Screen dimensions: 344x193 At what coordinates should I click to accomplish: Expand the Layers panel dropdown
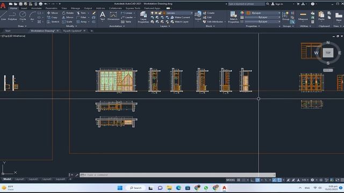point(165,26)
